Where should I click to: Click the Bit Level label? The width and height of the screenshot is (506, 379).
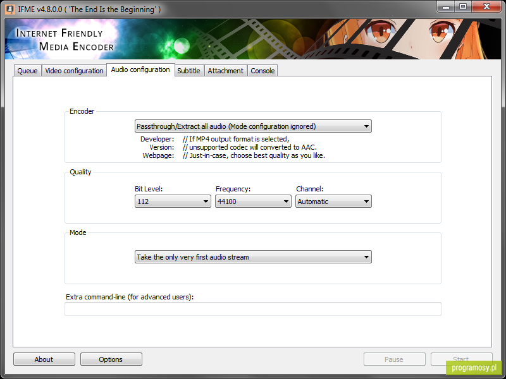[149, 189]
